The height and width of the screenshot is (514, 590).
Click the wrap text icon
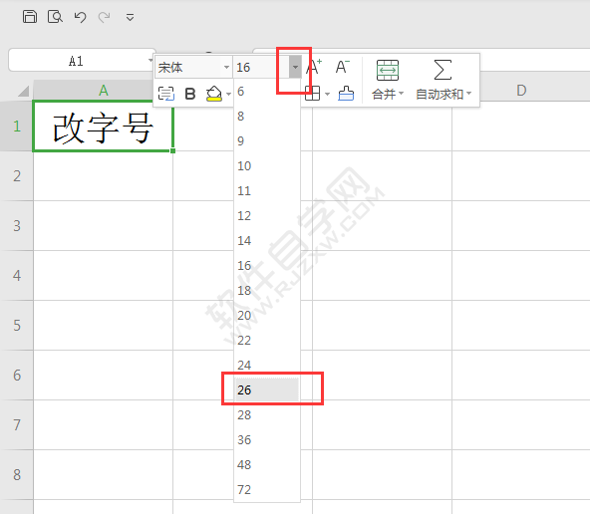point(165,94)
